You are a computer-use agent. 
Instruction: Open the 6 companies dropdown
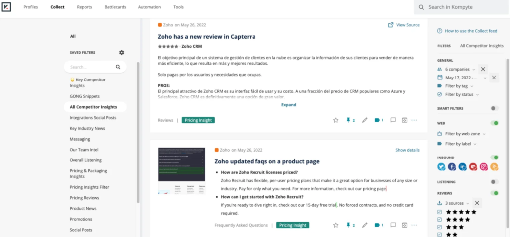460,69
